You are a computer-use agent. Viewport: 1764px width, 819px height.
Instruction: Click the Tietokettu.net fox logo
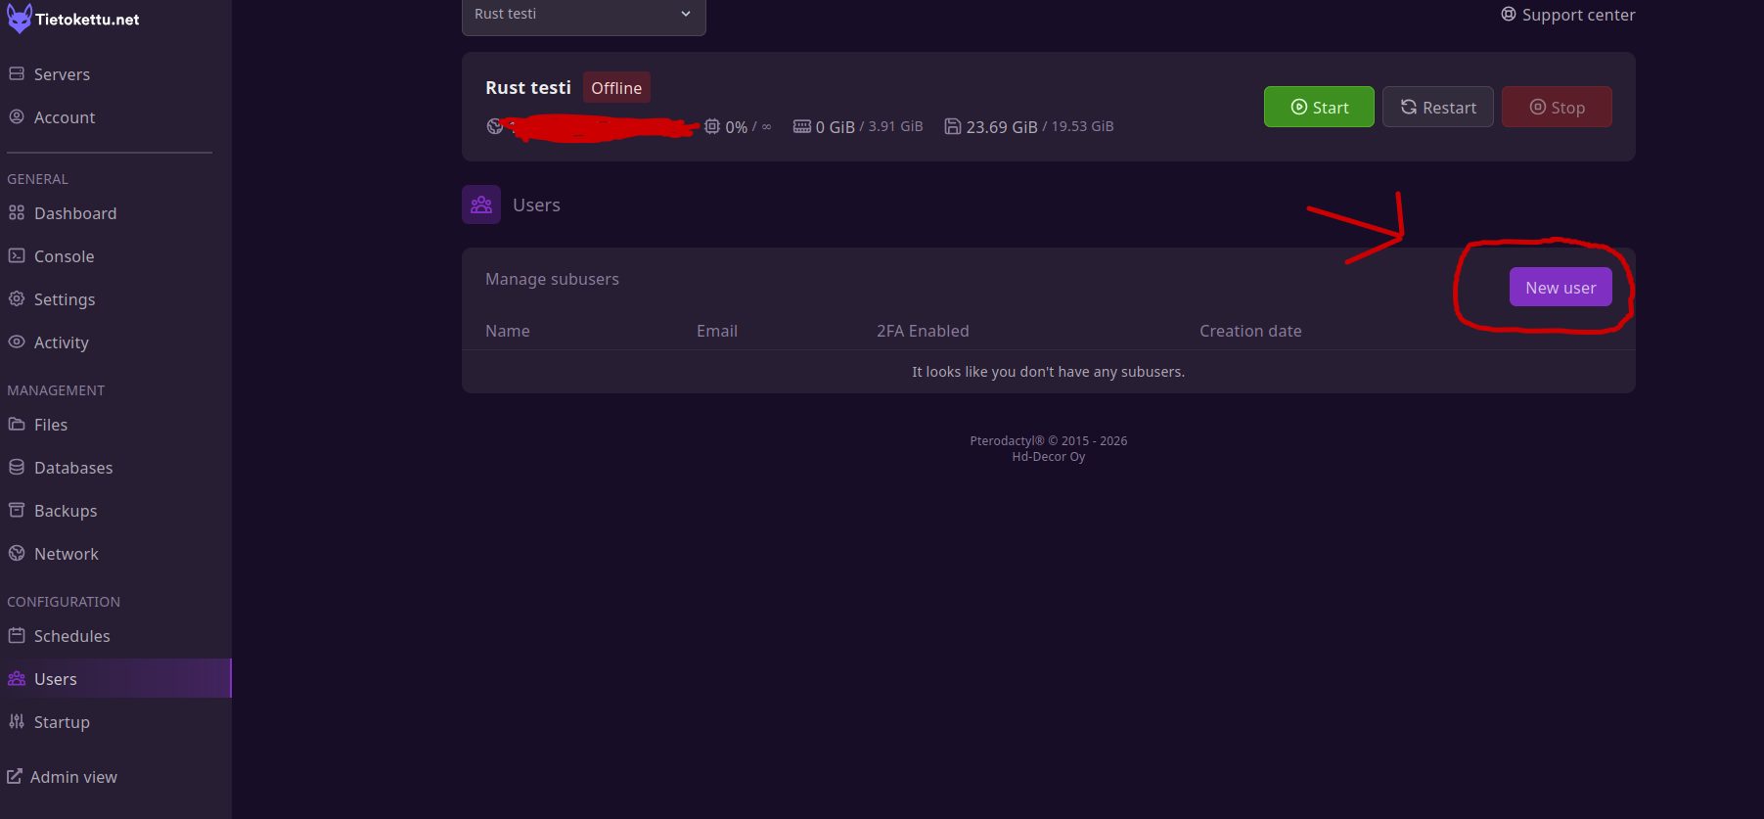pyautogui.click(x=20, y=19)
